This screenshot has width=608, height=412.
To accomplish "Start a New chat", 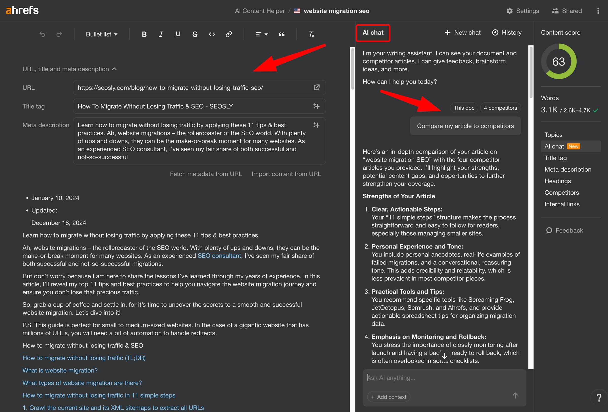I will [463, 33].
